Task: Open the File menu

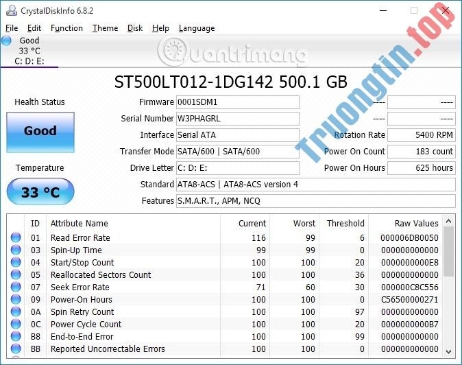Action: tap(12, 28)
